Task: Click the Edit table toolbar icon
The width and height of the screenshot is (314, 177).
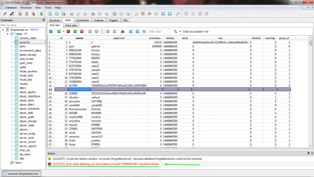Action: tap(57, 14)
